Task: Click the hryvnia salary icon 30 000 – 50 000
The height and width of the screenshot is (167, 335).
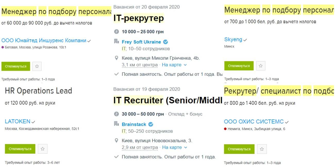Action: click(x=116, y=114)
